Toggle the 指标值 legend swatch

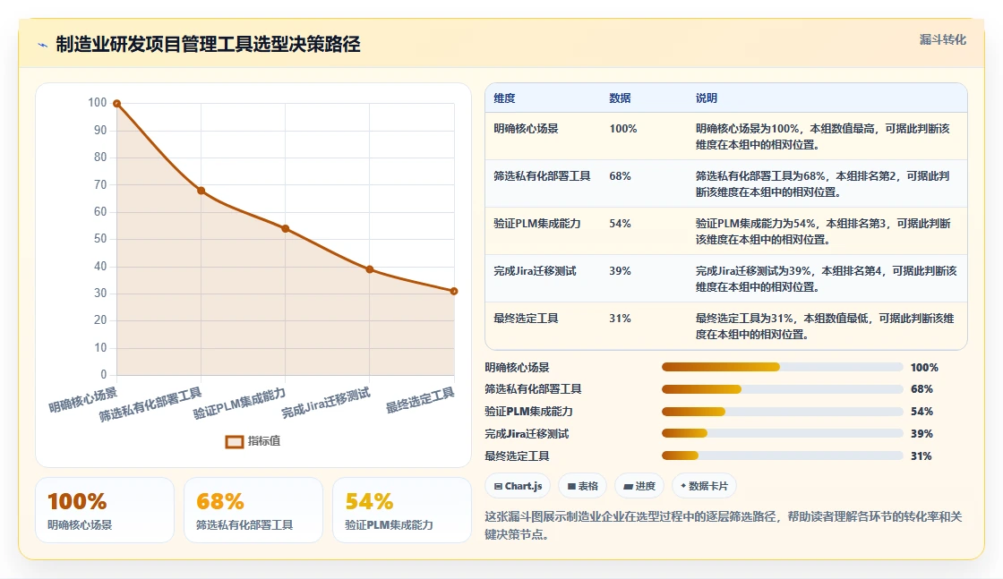[234, 441]
